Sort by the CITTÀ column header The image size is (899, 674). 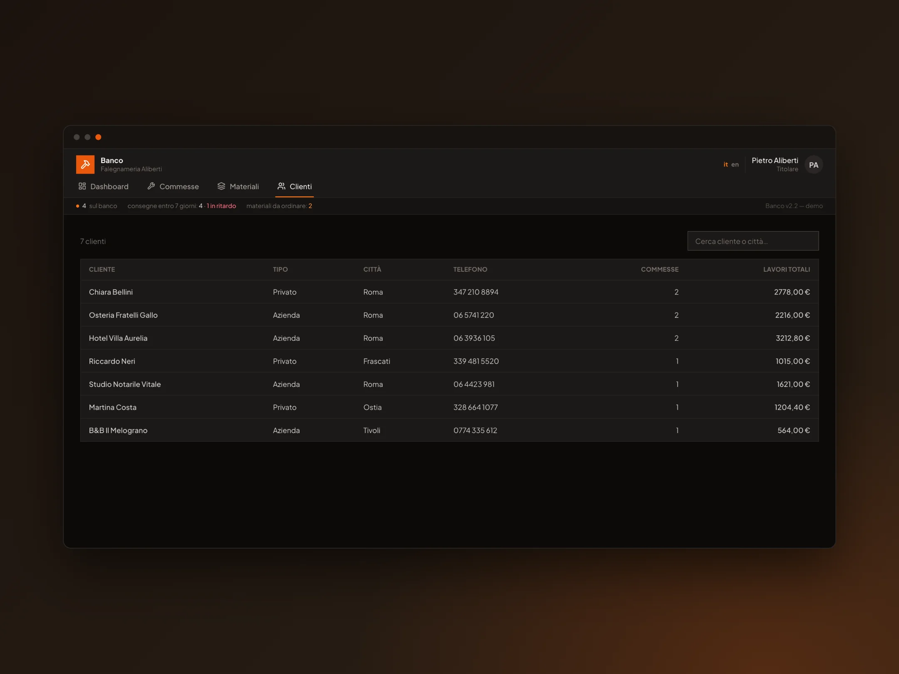[x=372, y=270]
